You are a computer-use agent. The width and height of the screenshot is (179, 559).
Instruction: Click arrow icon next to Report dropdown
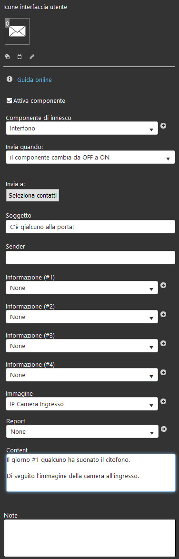(x=164, y=429)
